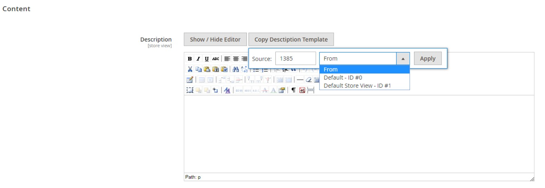The image size is (545, 188).
Task: Align text center
Action: (236, 59)
